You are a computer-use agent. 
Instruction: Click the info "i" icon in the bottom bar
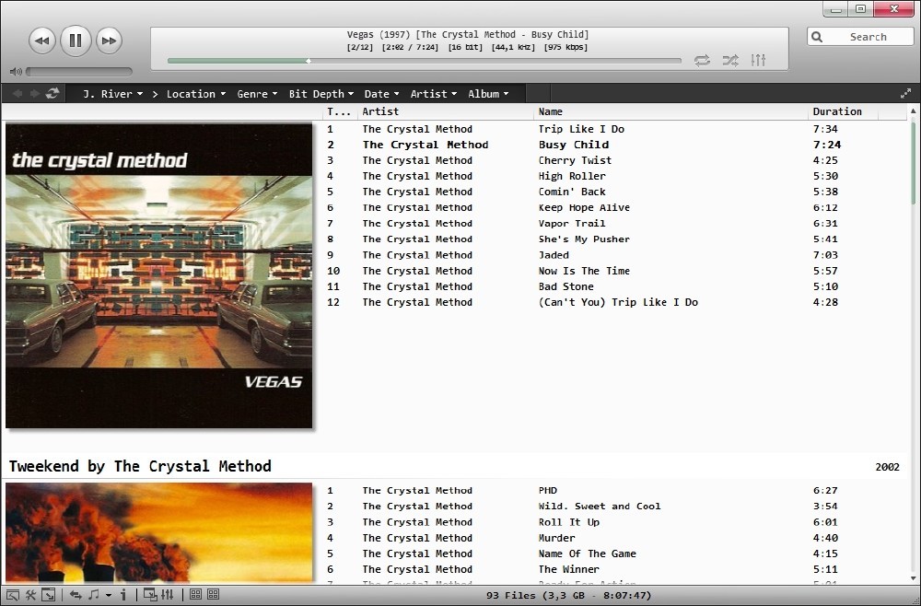click(x=123, y=595)
